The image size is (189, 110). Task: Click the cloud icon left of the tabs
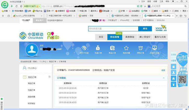pyautogui.click(x=9, y=16)
